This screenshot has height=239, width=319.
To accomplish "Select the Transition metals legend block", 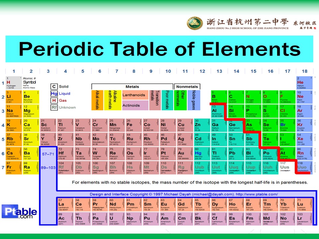I will coord(155,100).
